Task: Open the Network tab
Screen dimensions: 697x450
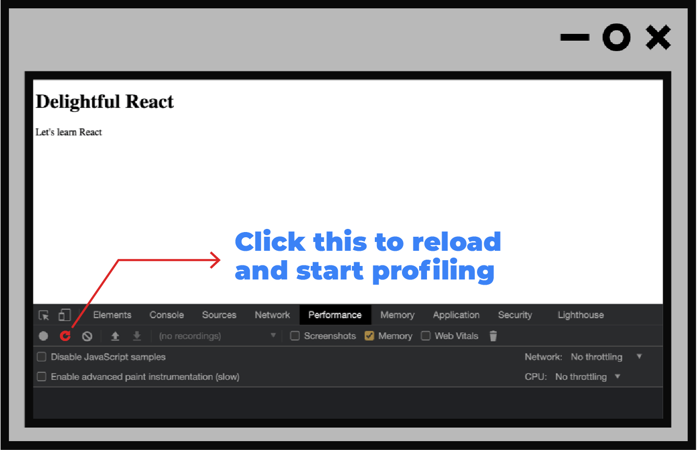Action: click(272, 315)
